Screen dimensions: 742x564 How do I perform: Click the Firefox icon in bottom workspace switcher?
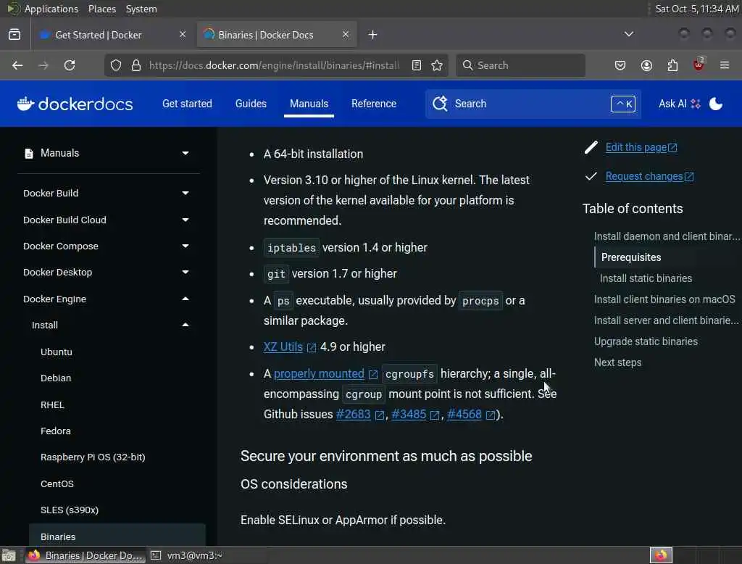point(661,555)
